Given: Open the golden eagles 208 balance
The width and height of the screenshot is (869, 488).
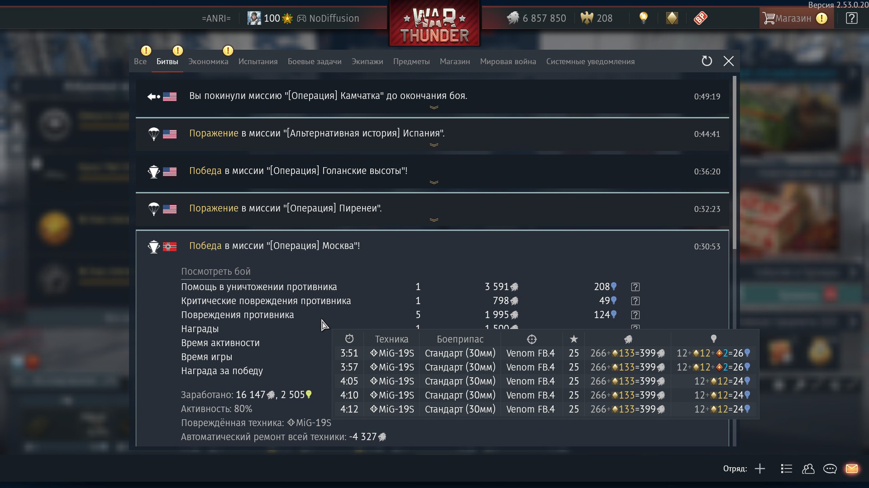Looking at the screenshot, I should pos(597,18).
